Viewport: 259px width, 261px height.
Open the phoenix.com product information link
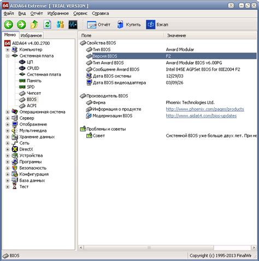tap(205, 109)
